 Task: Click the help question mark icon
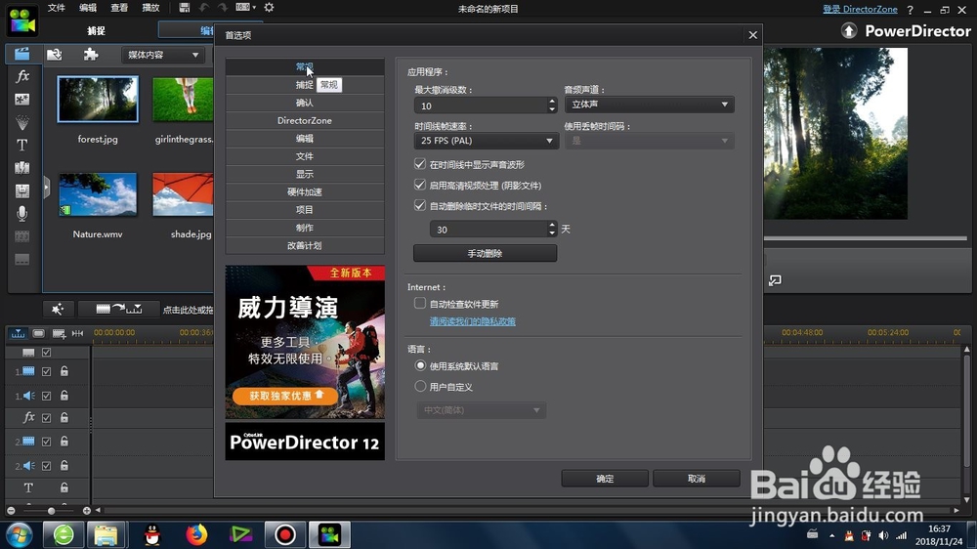911,10
